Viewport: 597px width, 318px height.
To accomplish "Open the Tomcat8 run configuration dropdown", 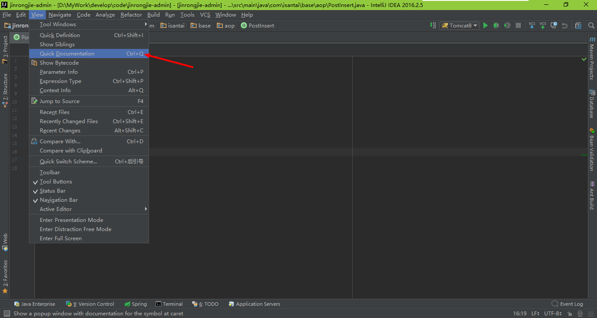I will point(459,26).
